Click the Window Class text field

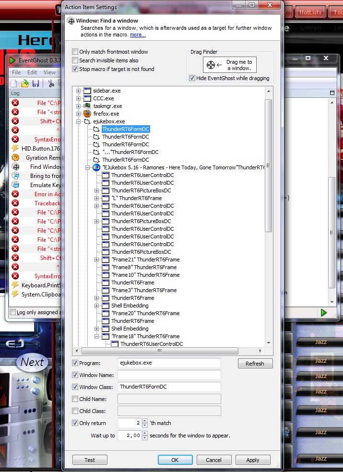[x=169, y=387]
